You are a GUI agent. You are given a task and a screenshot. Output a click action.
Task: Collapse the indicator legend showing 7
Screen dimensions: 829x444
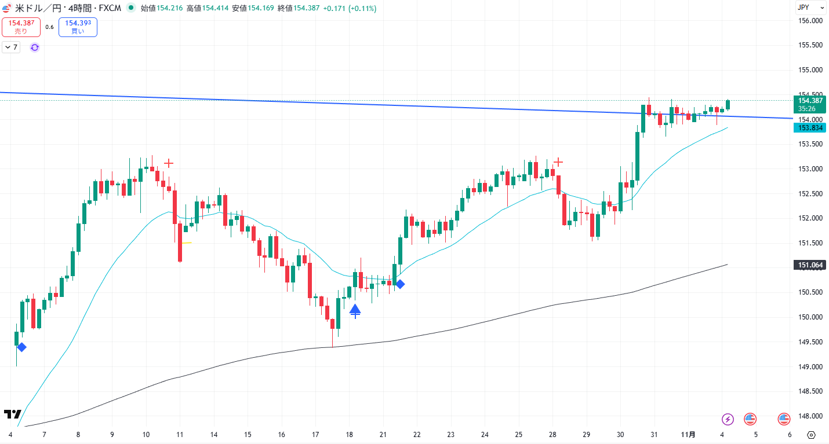(x=11, y=47)
